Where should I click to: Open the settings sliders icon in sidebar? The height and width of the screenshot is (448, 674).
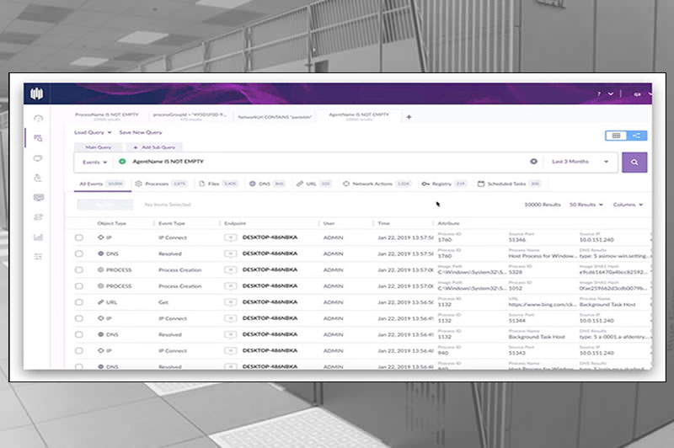click(x=38, y=256)
